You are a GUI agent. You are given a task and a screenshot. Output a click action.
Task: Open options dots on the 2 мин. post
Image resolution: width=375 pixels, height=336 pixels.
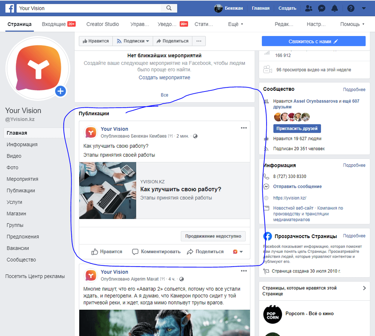click(244, 128)
